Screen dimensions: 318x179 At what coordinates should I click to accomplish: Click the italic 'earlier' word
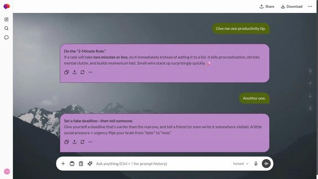pyautogui.click(x=122, y=127)
